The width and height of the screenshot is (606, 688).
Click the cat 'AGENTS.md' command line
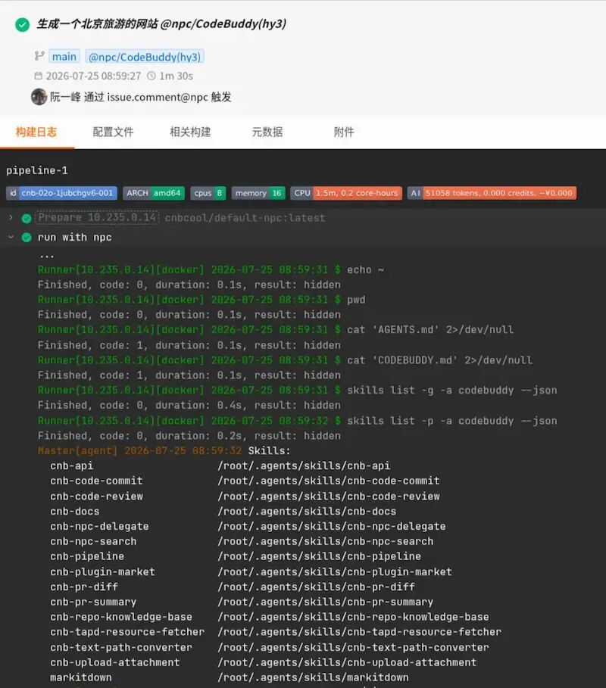pos(276,329)
